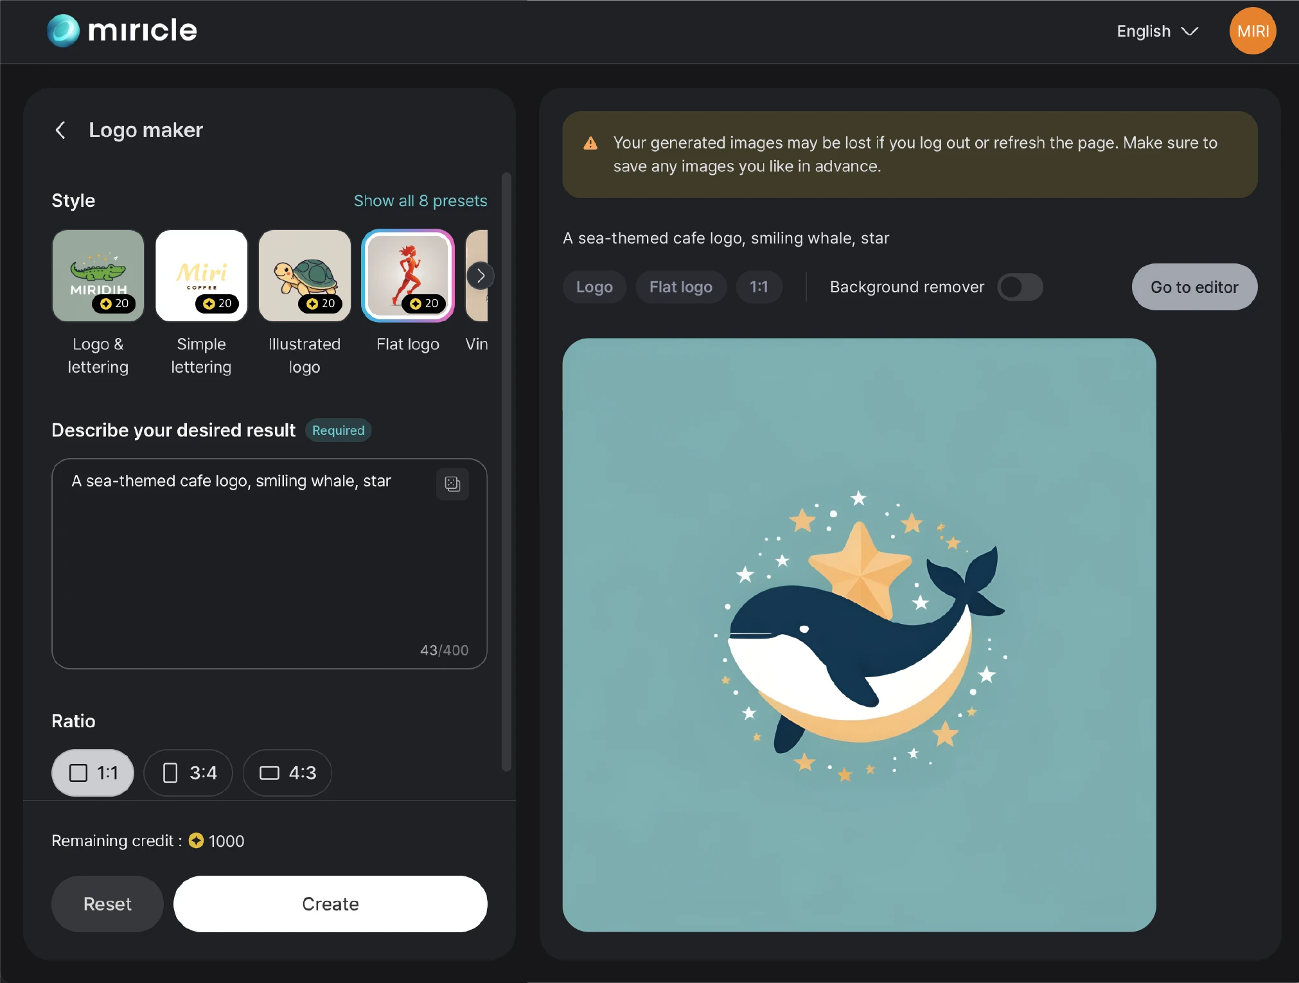Expand Show all 8 presets

(x=420, y=200)
